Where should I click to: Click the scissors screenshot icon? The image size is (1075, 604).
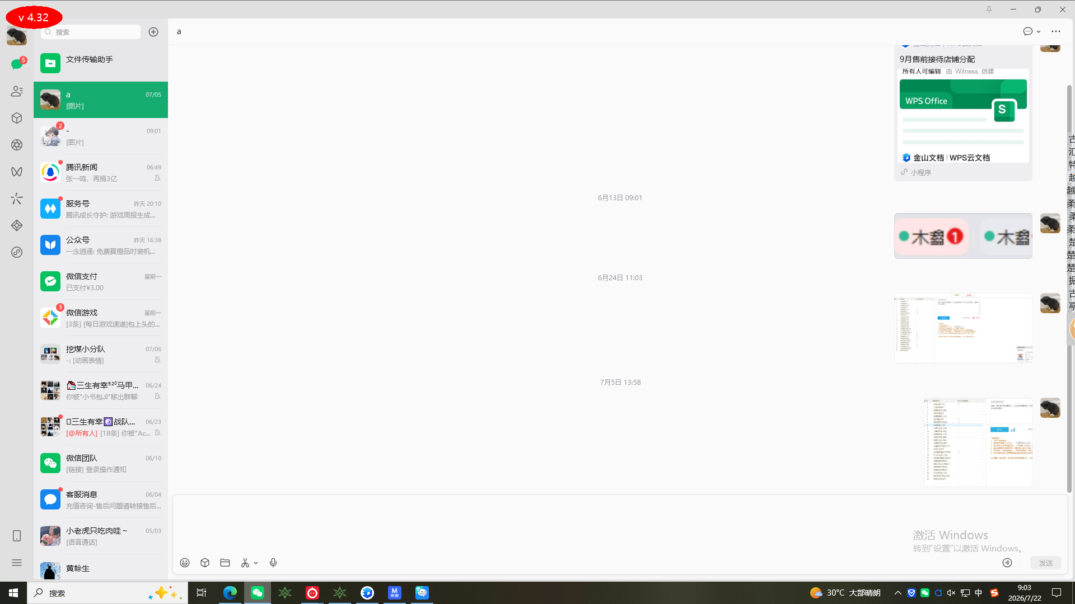245,563
